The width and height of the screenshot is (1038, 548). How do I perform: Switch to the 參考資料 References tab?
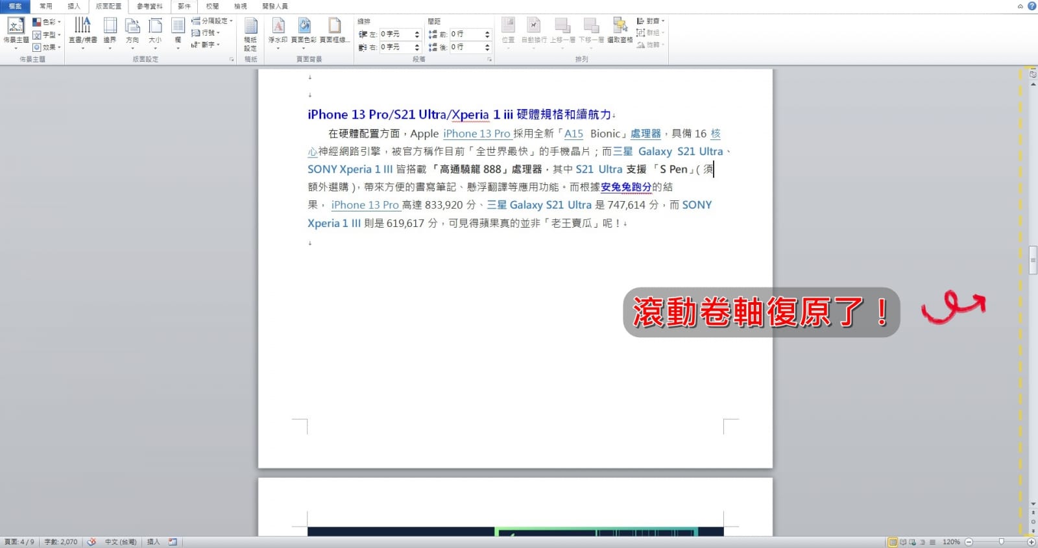(x=149, y=6)
